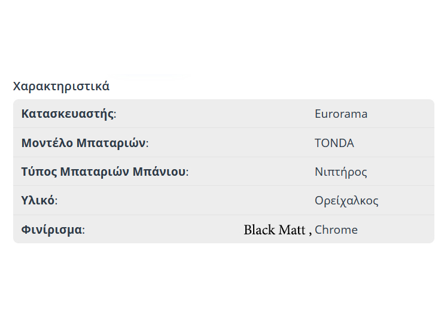The image size is (441, 321).
Task: Select the Chrome finish value
Action: tap(336, 230)
